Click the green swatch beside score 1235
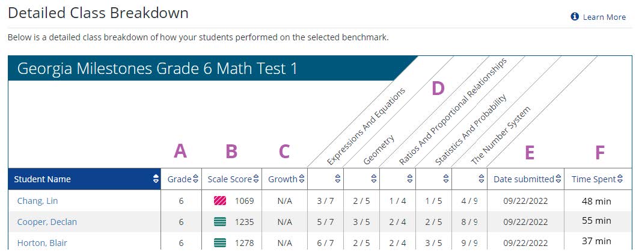Viewport: 636px width, 252px height. (x=220, y=222)
